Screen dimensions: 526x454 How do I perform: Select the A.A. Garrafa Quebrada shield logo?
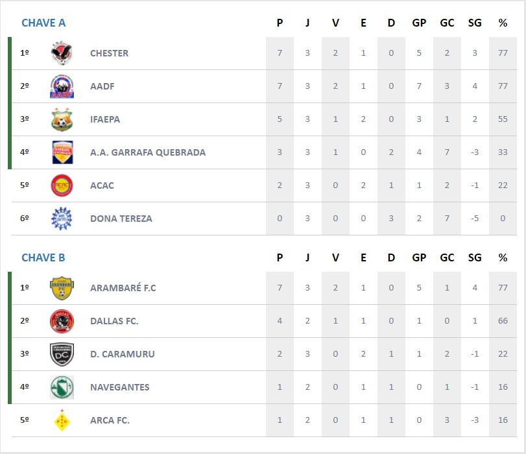62,152
